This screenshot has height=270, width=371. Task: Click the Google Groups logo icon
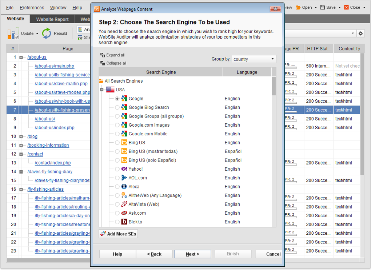(x=124, y=116)
